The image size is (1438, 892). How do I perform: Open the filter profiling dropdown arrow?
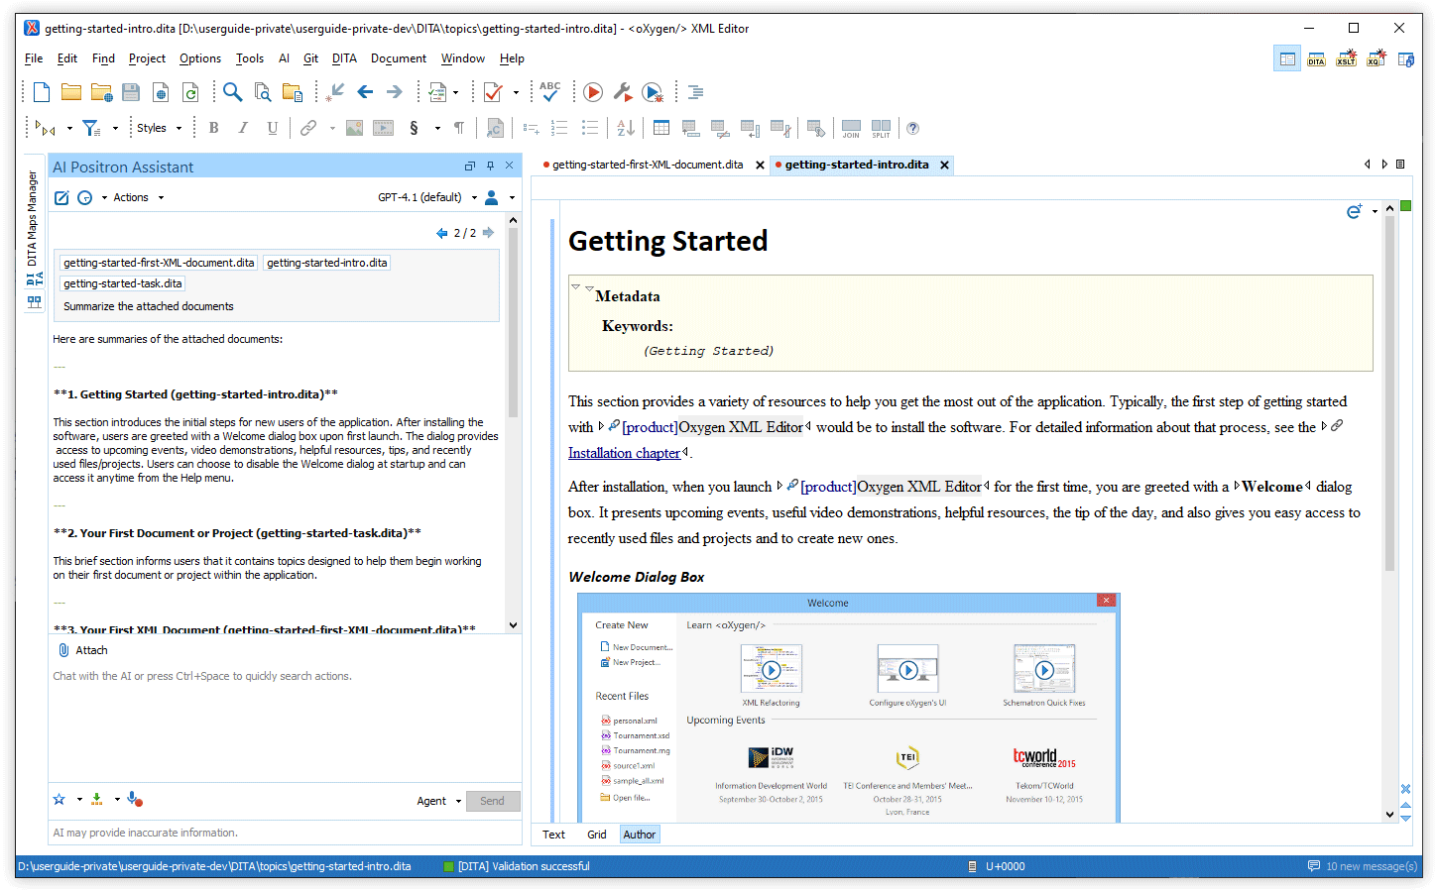click(x=115, y=128)
